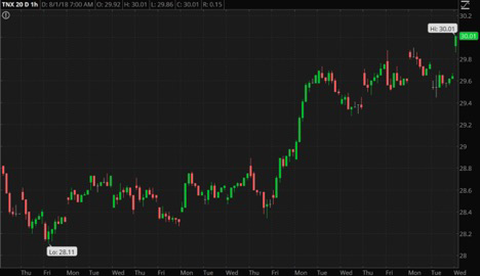Screen dimensions: 480x276
Task: Click the 28.6 price axis label
Action: click(x=465, y=190)
